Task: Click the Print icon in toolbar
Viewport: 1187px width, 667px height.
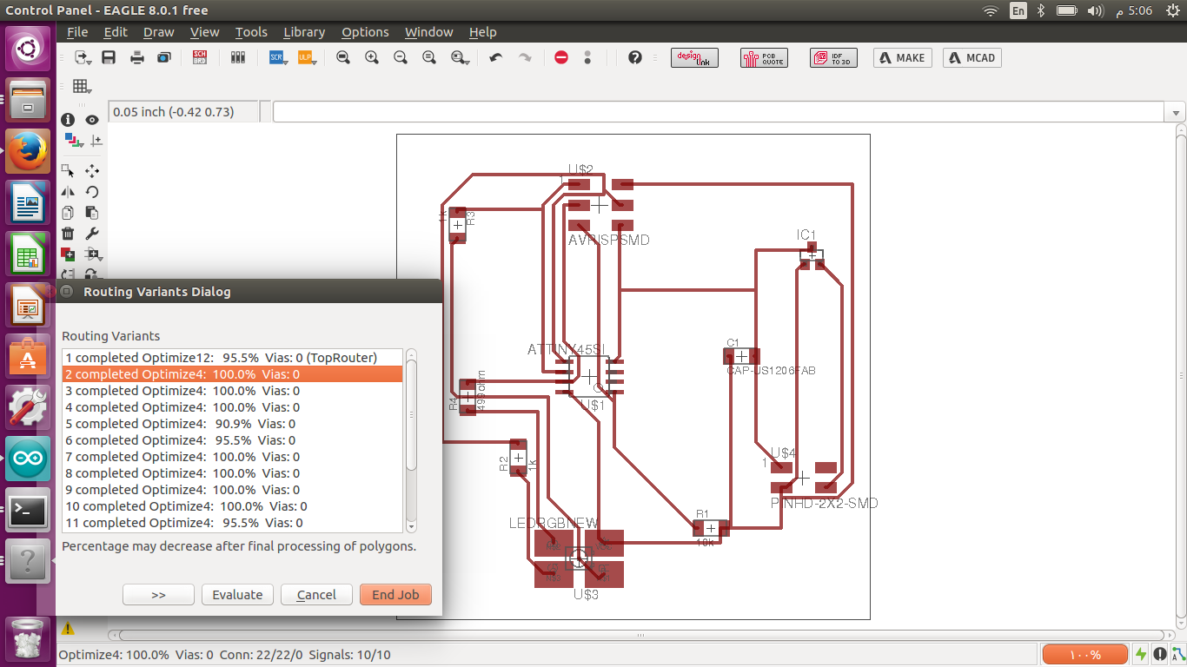Action: (x=136, y=57)
